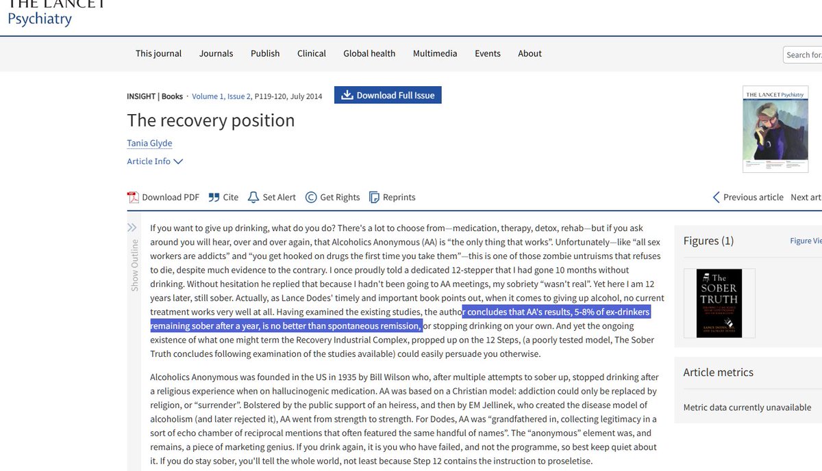This screenshot has height=471, width=822.
Task: Click the Show Outline double-chevron icon
Action: [x=132, y=228]
